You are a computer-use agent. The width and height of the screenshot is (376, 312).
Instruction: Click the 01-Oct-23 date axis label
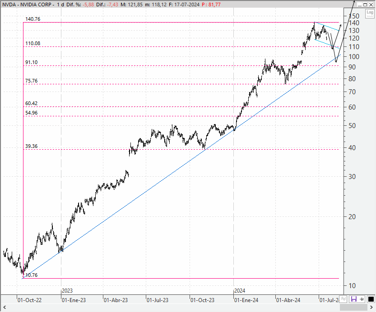point(202,300)
